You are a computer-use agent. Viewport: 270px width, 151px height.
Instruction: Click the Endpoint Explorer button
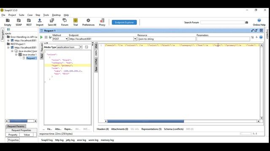pos(124,22)
